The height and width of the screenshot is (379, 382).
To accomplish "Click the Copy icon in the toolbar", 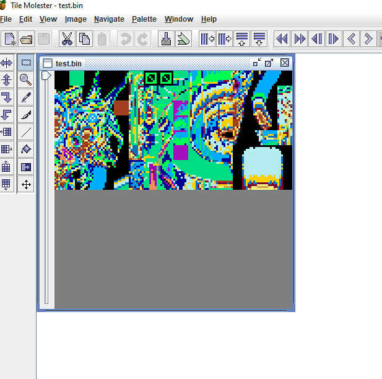I will 84,39.
